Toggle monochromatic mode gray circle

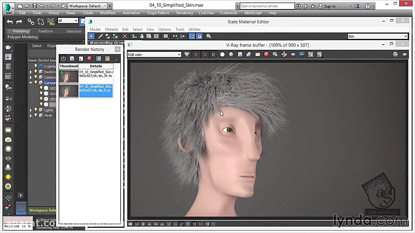tap(231, 54)
